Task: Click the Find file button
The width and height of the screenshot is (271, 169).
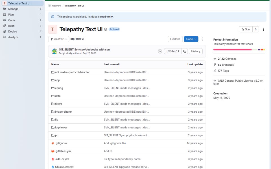Action: tap(175, 39)
